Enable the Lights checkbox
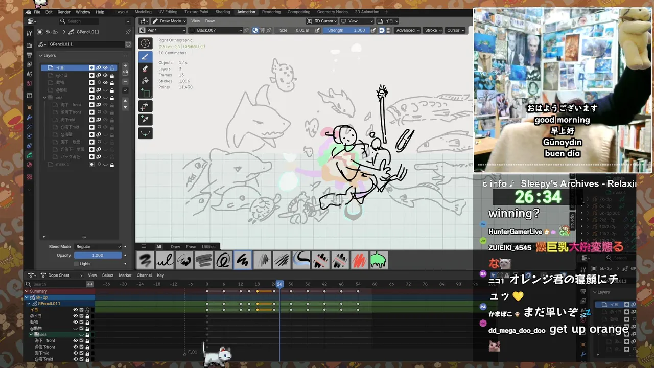654x368 pixels. coord(76,264)
